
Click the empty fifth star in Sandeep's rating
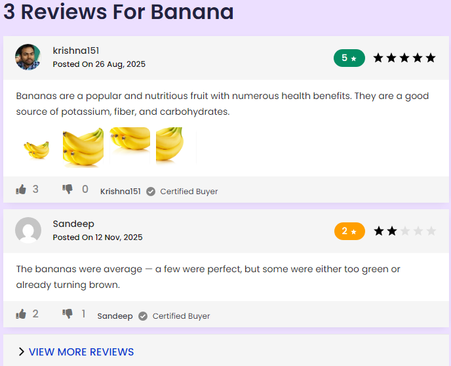pyautogui.click(x=431, y=231)
